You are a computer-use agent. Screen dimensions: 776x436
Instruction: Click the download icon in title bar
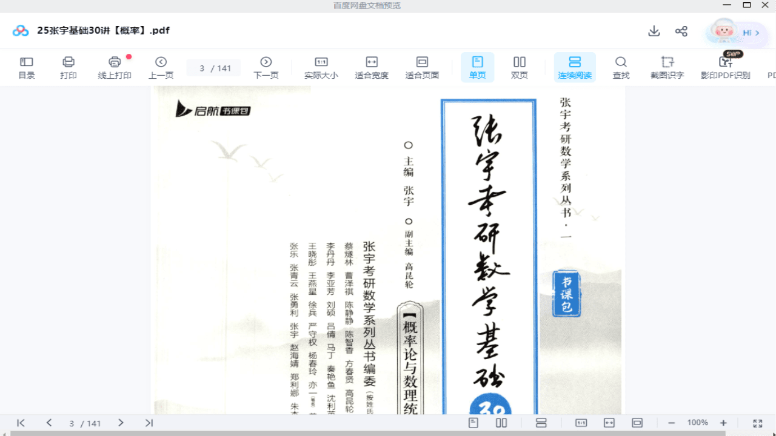click(654, 31)
